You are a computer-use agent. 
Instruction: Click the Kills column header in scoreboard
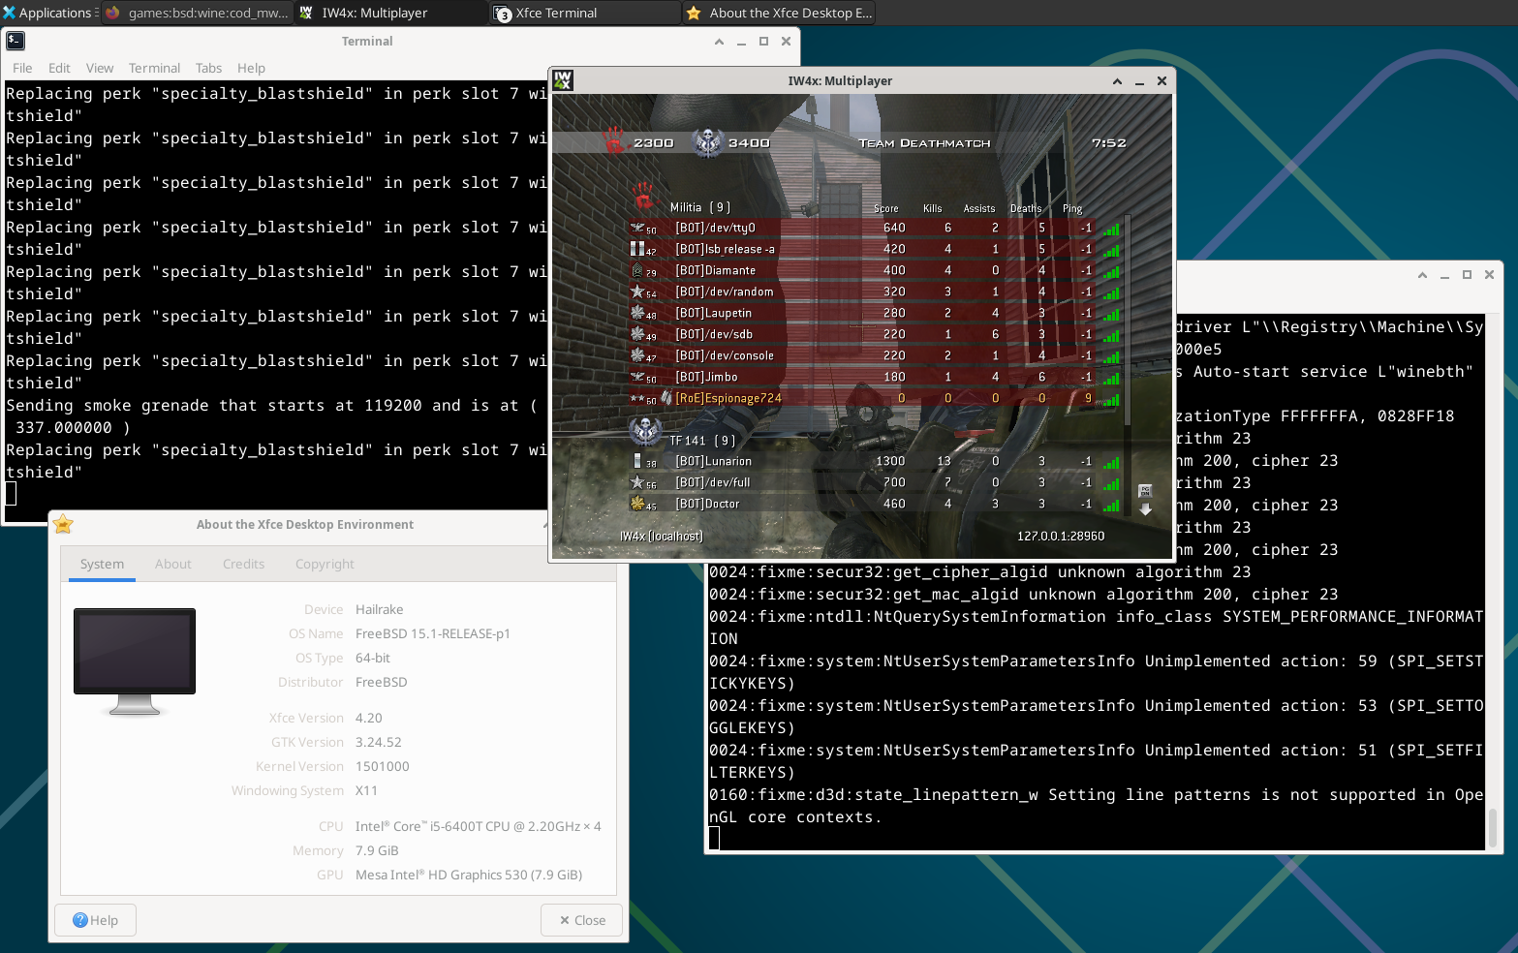[x=932, y=208]
